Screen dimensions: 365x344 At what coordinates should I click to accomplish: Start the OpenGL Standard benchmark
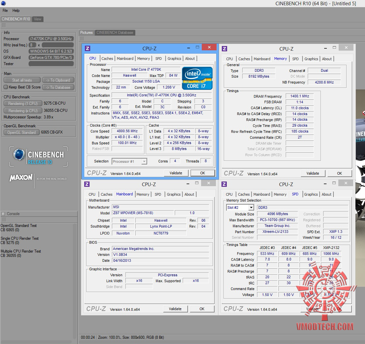click(21, 132)
